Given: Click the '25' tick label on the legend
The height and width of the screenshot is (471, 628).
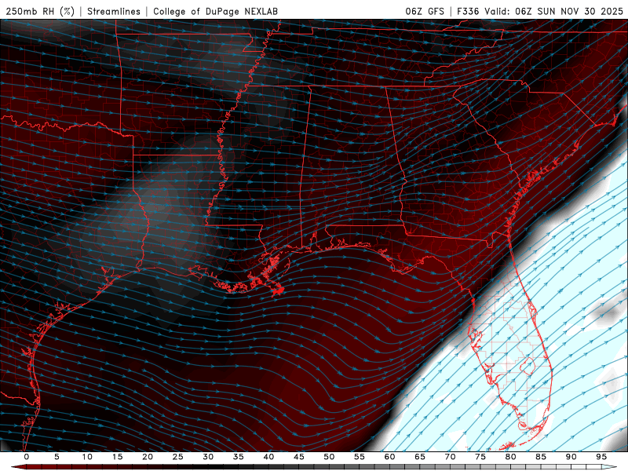Looking at the screenshot, I should click(x=178, y=457).
